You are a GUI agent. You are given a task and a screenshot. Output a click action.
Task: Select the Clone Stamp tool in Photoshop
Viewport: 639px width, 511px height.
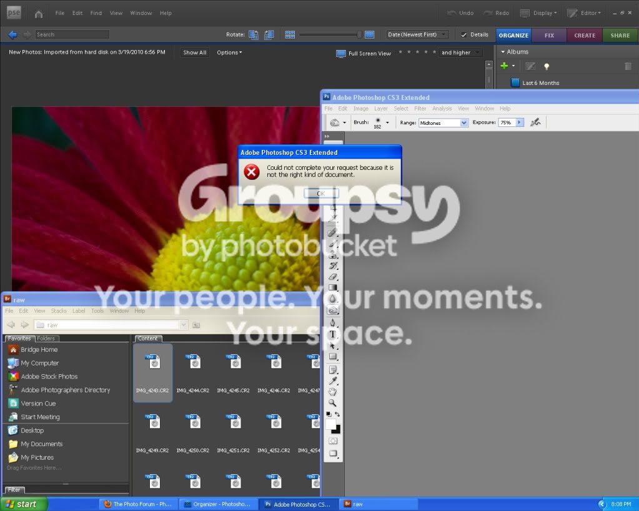pos(332,255)
